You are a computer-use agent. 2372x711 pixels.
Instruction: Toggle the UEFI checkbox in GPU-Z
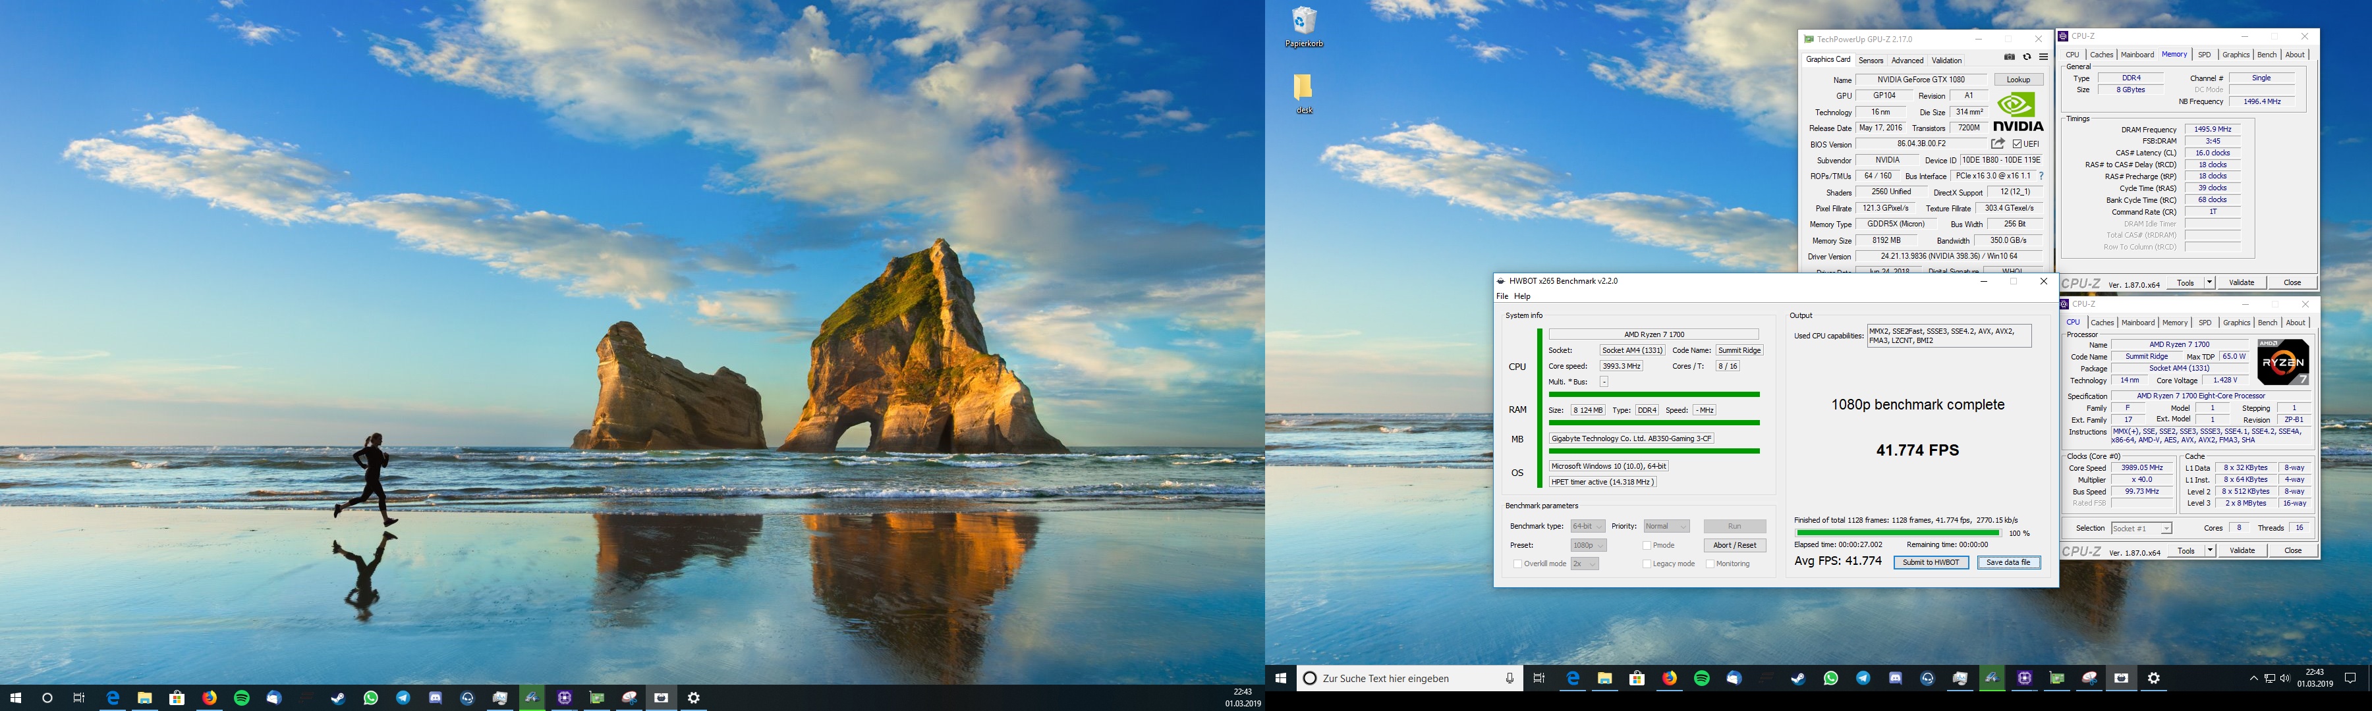[x=2018, y=144]
